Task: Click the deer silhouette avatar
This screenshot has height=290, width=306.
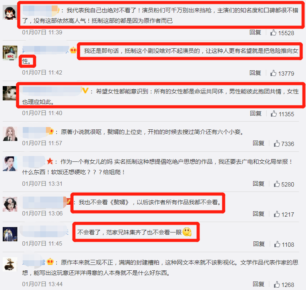Action: (x=10, y=264)
